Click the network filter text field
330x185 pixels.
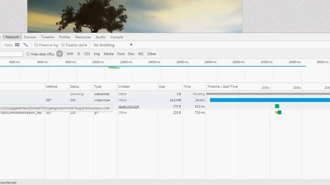click(11, 54)
